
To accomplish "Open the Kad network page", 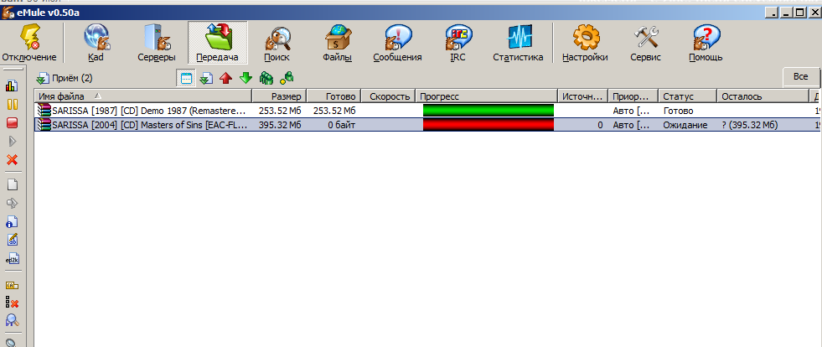I will (x=96, y=43).
